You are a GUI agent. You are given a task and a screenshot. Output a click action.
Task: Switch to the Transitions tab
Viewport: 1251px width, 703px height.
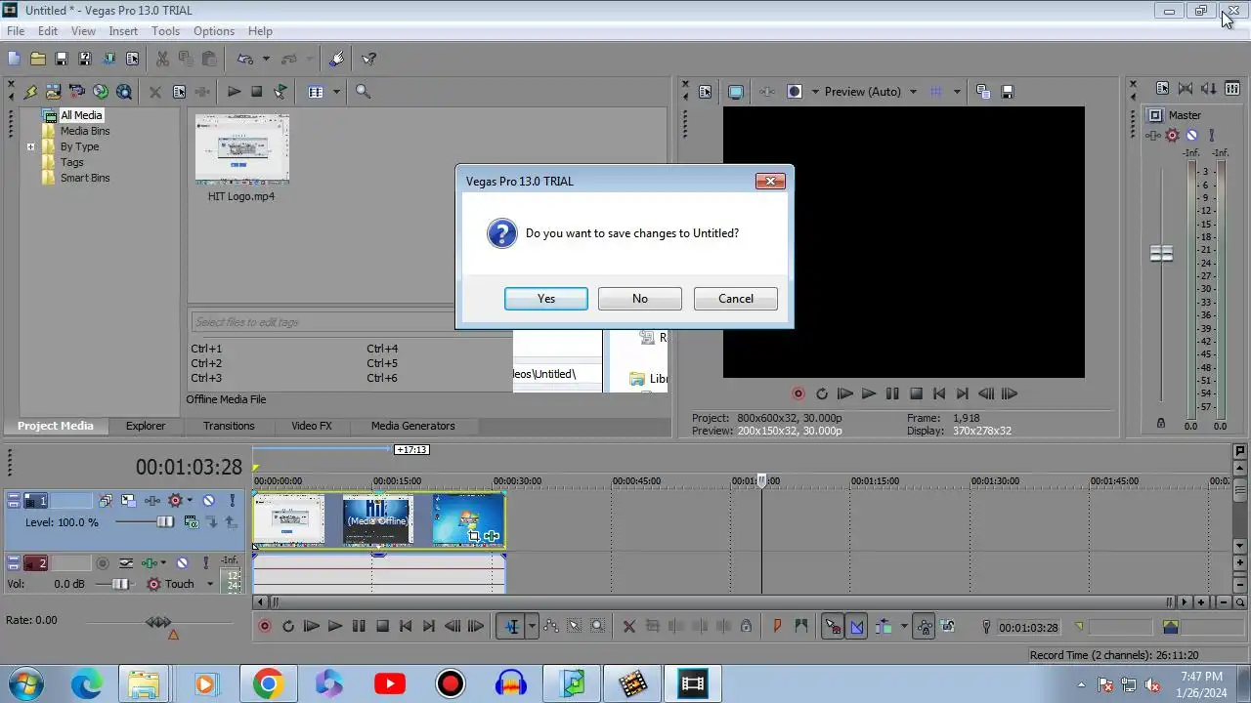point(229,426)
